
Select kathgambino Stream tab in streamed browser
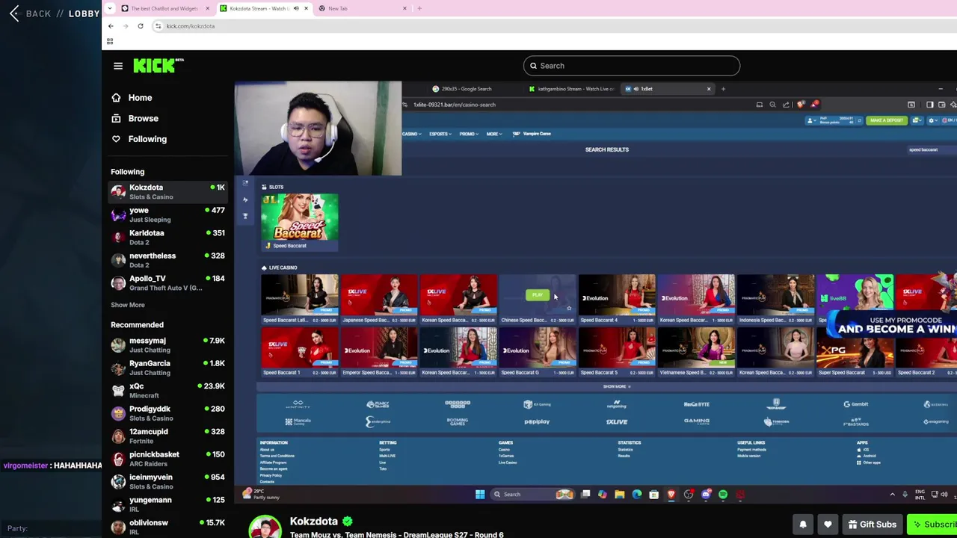(x=572, y=89)
